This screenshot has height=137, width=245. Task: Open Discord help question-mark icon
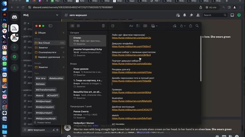pyautogui.click(x=239, y=15)
